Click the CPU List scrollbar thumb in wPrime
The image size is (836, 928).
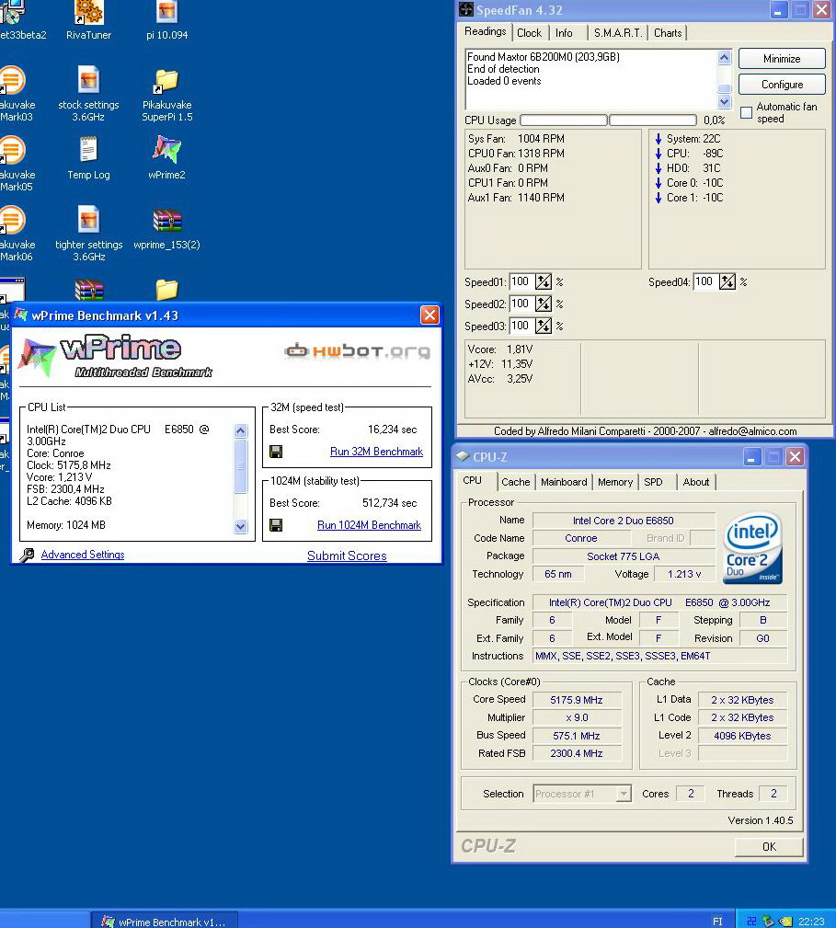point(240,466)
